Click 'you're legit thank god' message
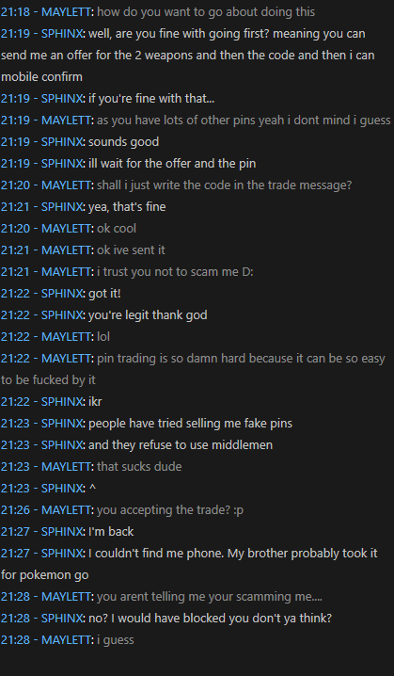The width and height of the screenshot is (394, 676). tap(148, 315)
